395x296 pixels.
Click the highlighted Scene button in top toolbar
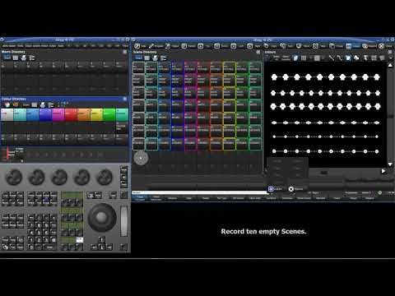[x=353, y=46]
